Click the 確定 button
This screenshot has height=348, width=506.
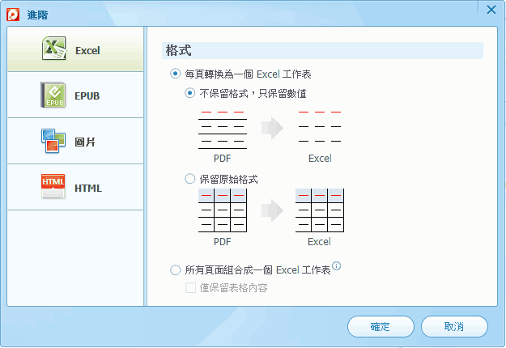(x=381, y=327)
